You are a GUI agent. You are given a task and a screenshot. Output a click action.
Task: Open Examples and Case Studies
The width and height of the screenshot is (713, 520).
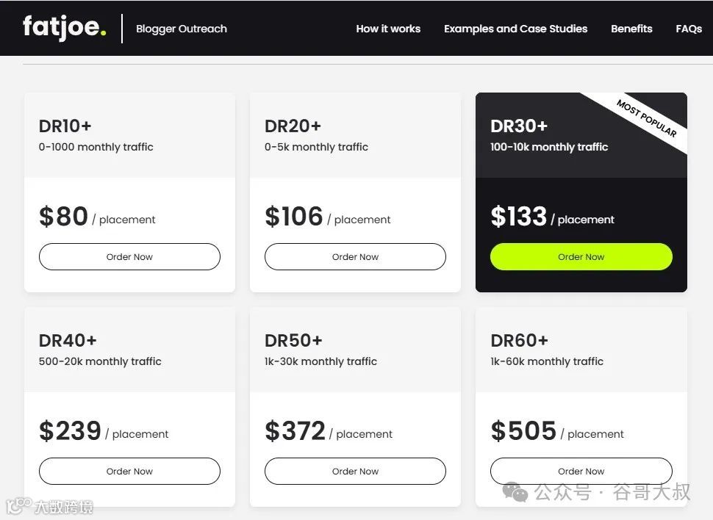coord(515,29)
